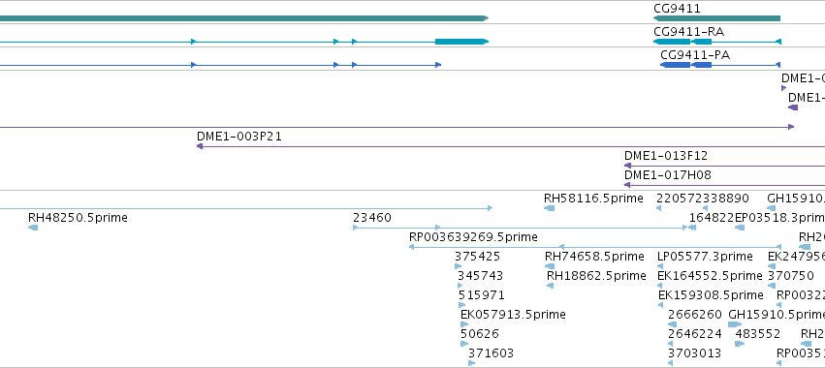
Task: Click the CG9411-PA protein feature
Action: pyautogui.click(x=720, y=65)
